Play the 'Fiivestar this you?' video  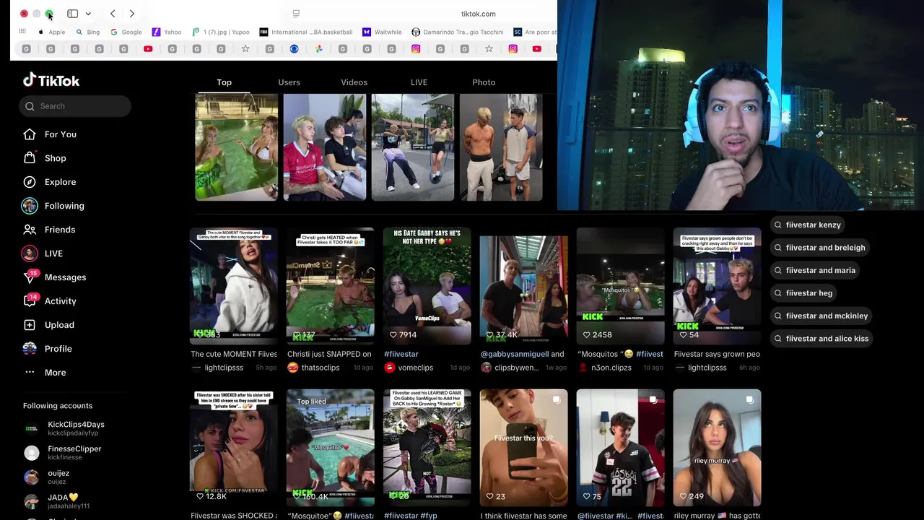(x=523, y=448)
